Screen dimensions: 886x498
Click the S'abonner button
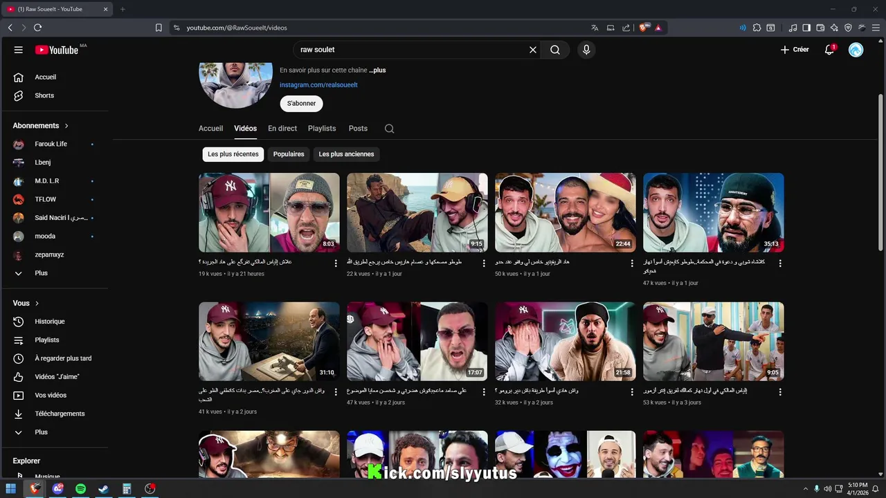301,103
